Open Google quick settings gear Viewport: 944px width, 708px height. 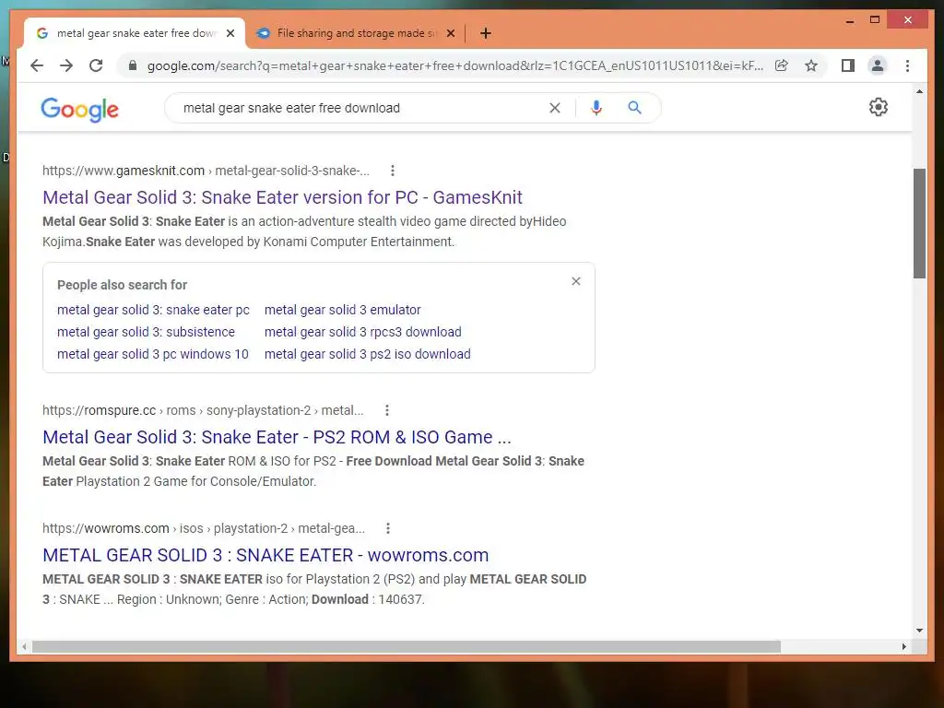click(879, 107)
